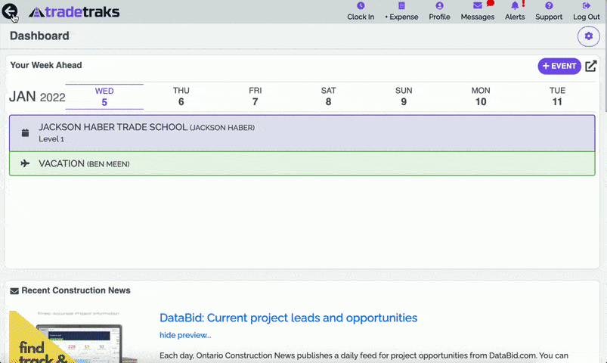Select SUN 9 day tab
The image size is (607, 363).
tap(404, 97)
